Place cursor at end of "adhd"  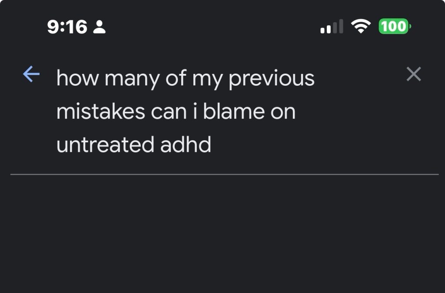click(x=212, y=145)
